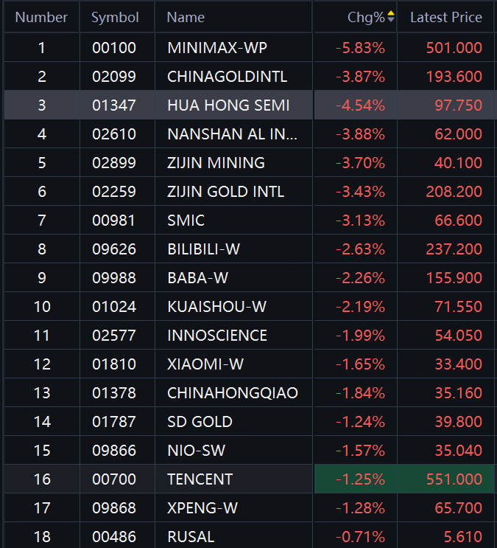Click symbol code 00486

point(114,537)
